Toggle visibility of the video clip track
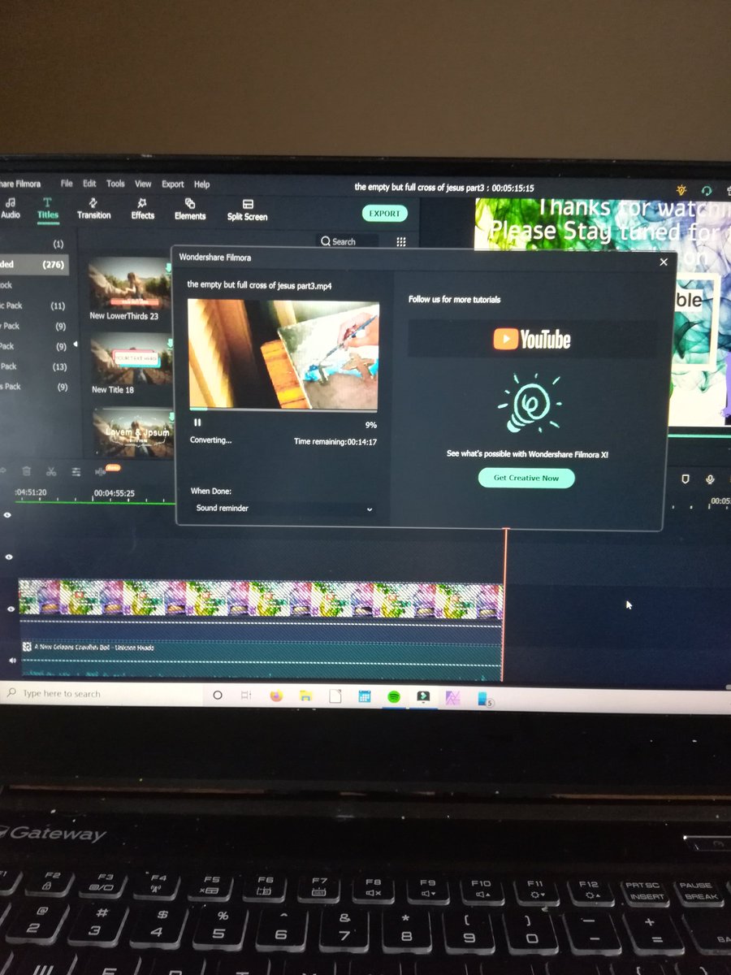731x975 pixels. coord(10,609)
